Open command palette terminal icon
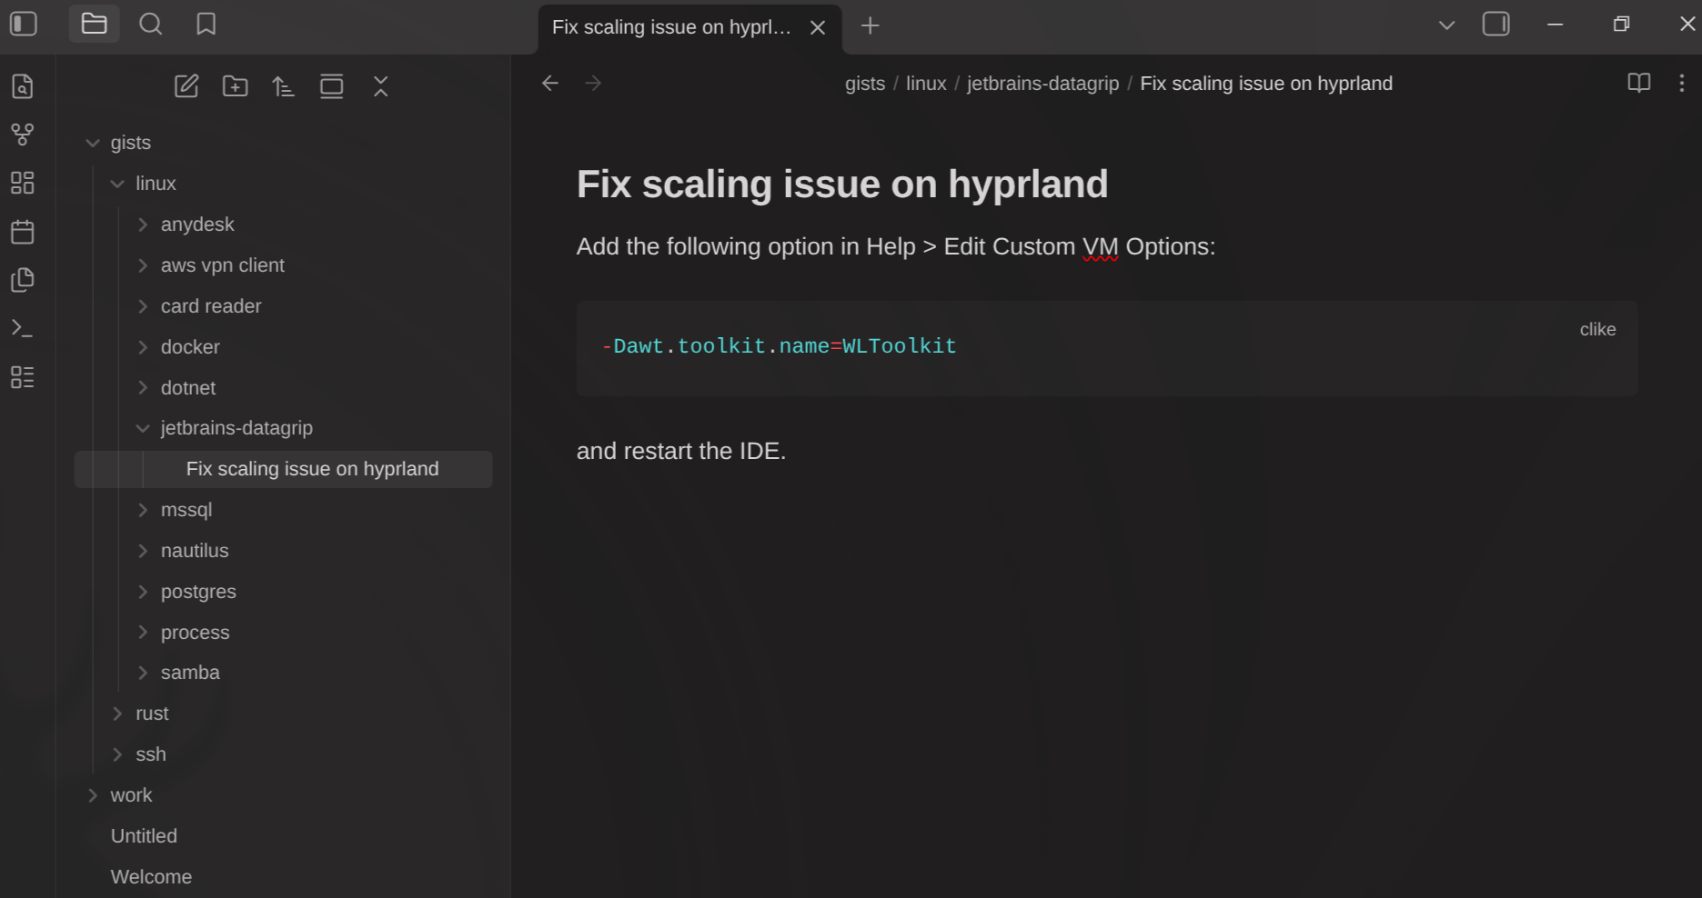Image resolution: width=1702 pixels, height=898 pixels. [23, 328]
